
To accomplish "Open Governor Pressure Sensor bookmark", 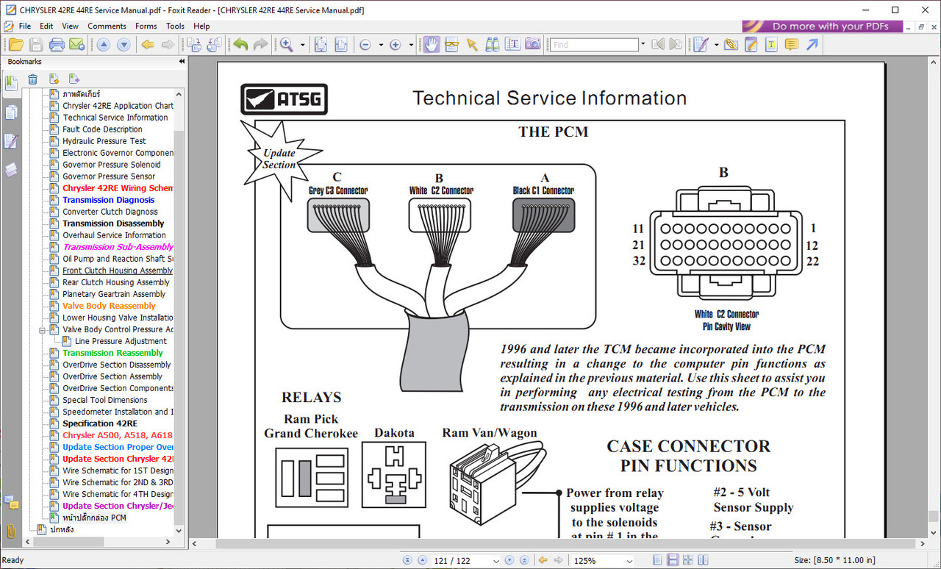I will (109, 176).
